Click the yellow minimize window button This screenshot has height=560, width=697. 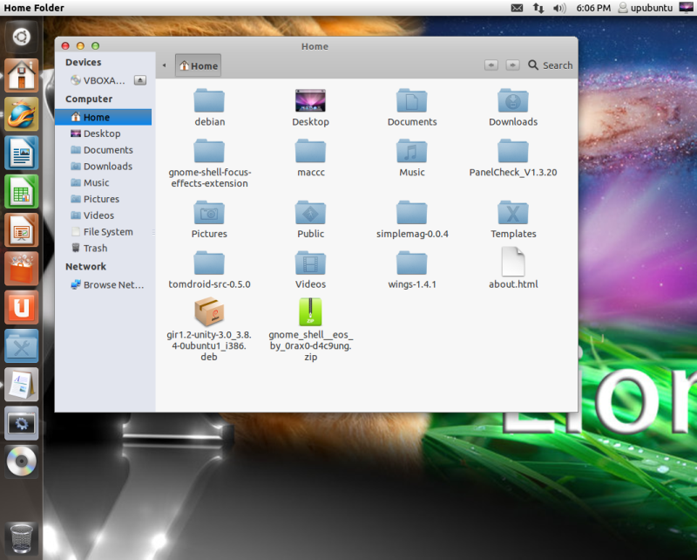(x=80, y=46)
